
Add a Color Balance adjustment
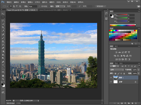click(x=118, y=56)
